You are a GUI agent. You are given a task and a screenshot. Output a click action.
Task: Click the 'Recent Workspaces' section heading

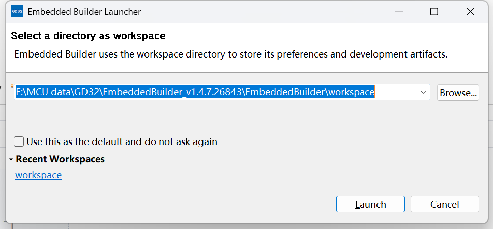(60, 159)
